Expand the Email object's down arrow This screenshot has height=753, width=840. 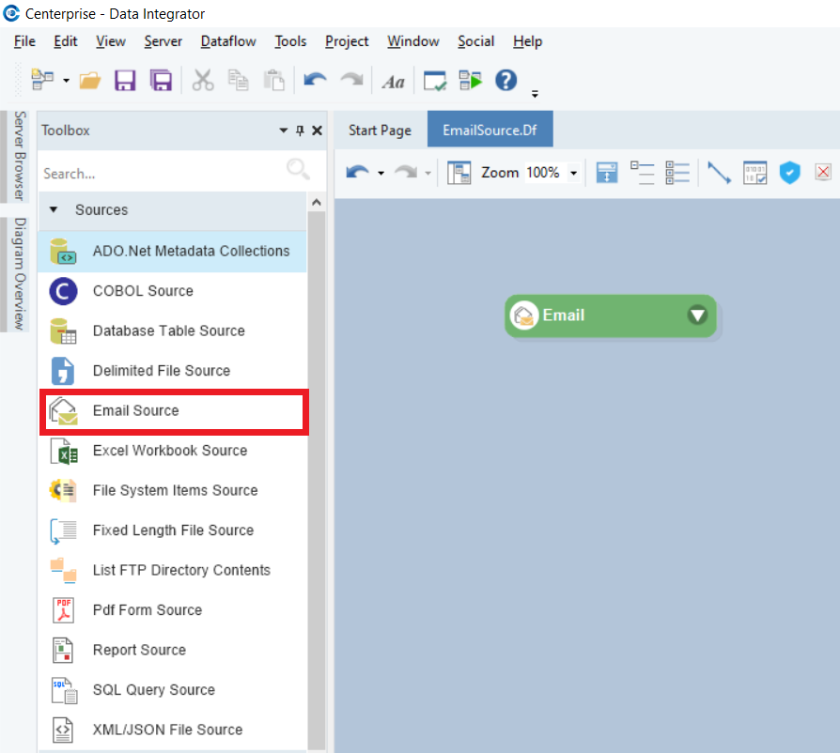click(697, 315)
